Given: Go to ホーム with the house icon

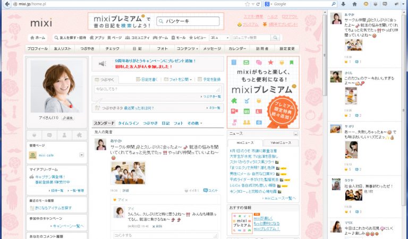Looking at the screenshot, I should pos(38,38).
